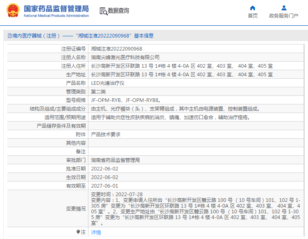Click the 其他内容 row label

(x=76, y=143)
